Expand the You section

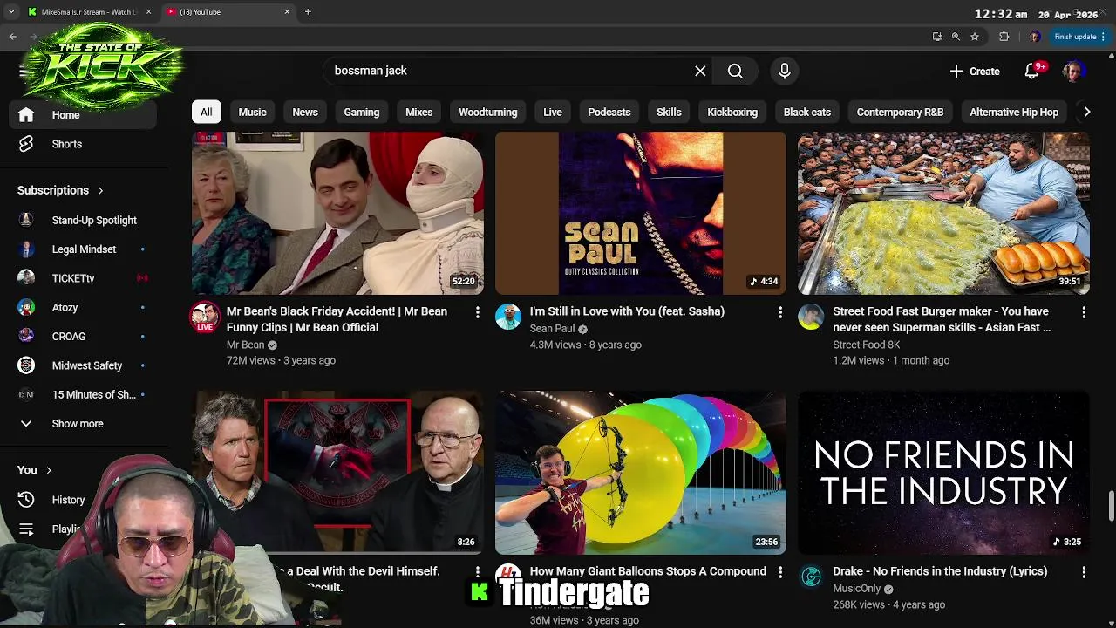point(35,470)
